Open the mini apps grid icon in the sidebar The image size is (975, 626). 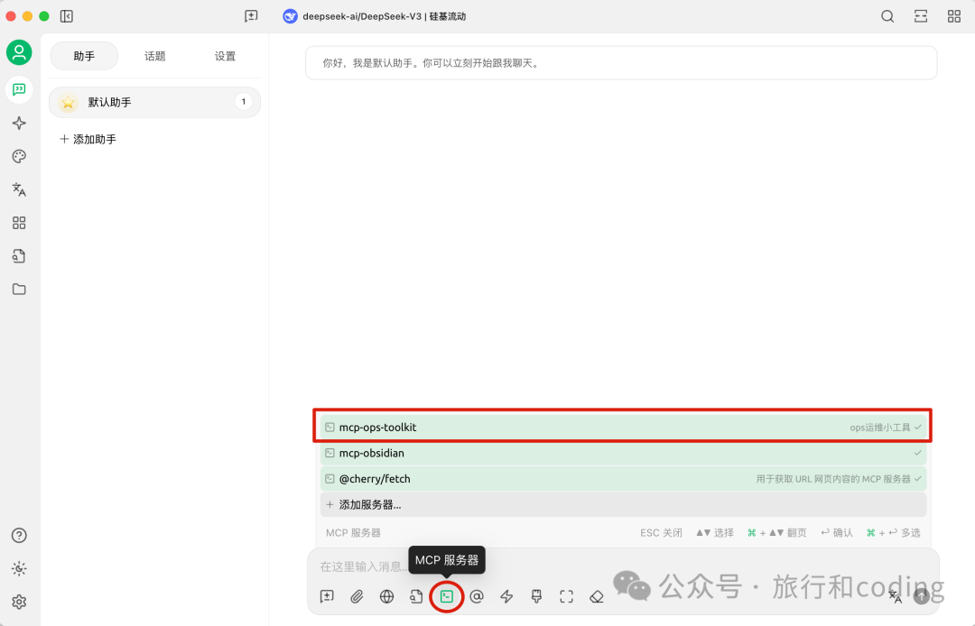pos(19,223)
